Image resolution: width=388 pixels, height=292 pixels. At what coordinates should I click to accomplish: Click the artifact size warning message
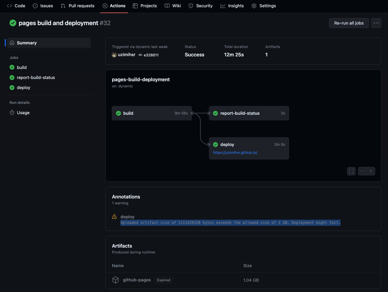pos(230,222)
